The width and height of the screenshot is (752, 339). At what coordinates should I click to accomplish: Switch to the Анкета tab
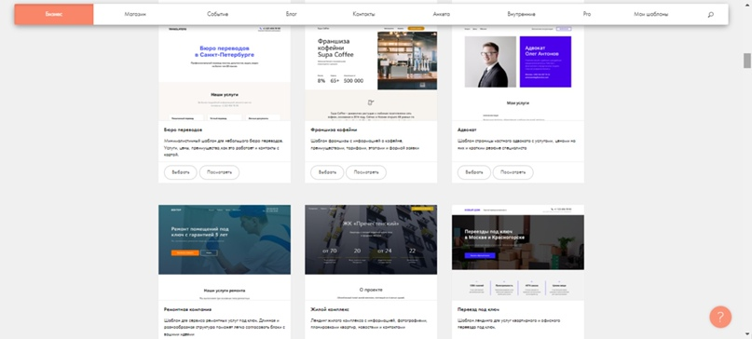[441, 14]
